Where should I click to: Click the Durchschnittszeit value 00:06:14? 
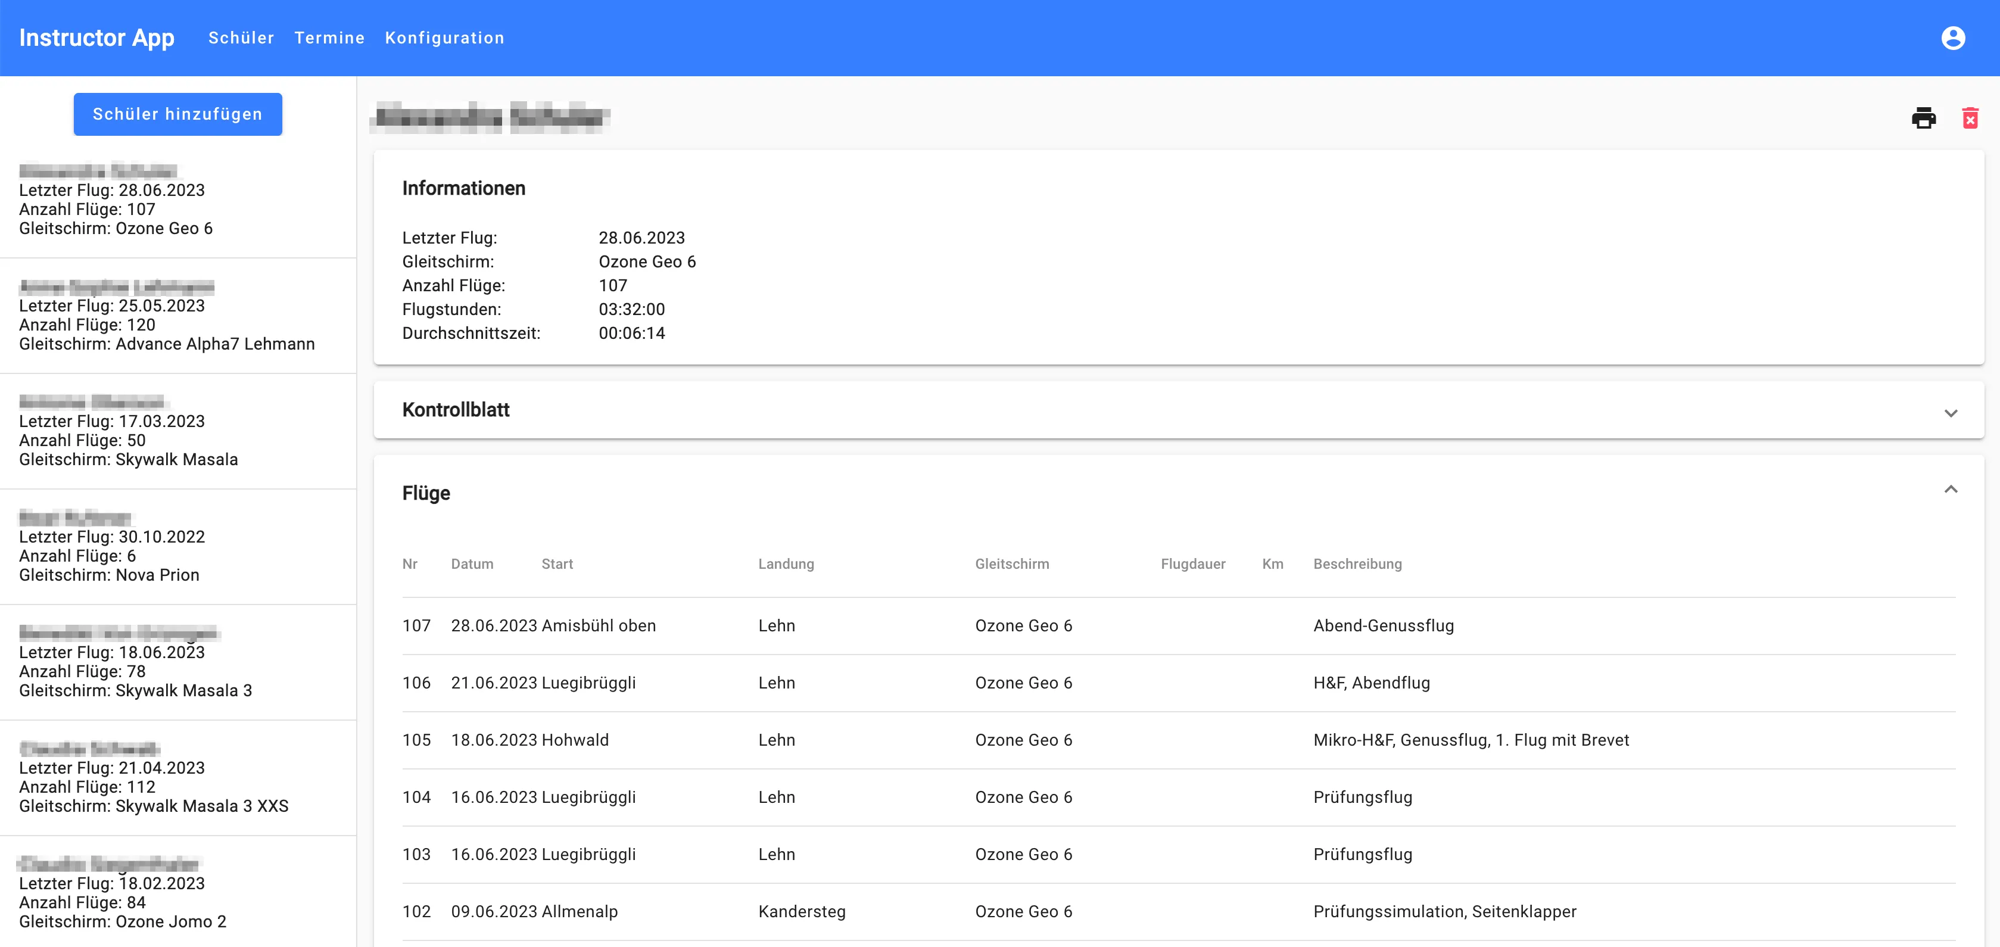[x=631, y=334]
